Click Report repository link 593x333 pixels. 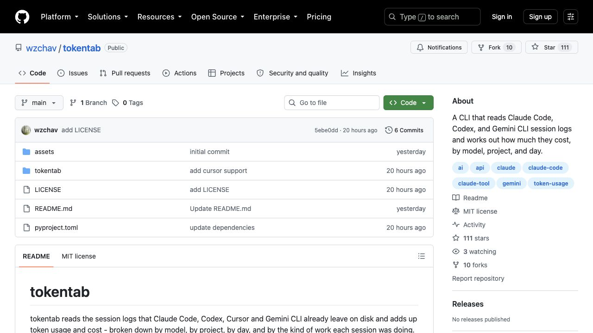point(478,278)
